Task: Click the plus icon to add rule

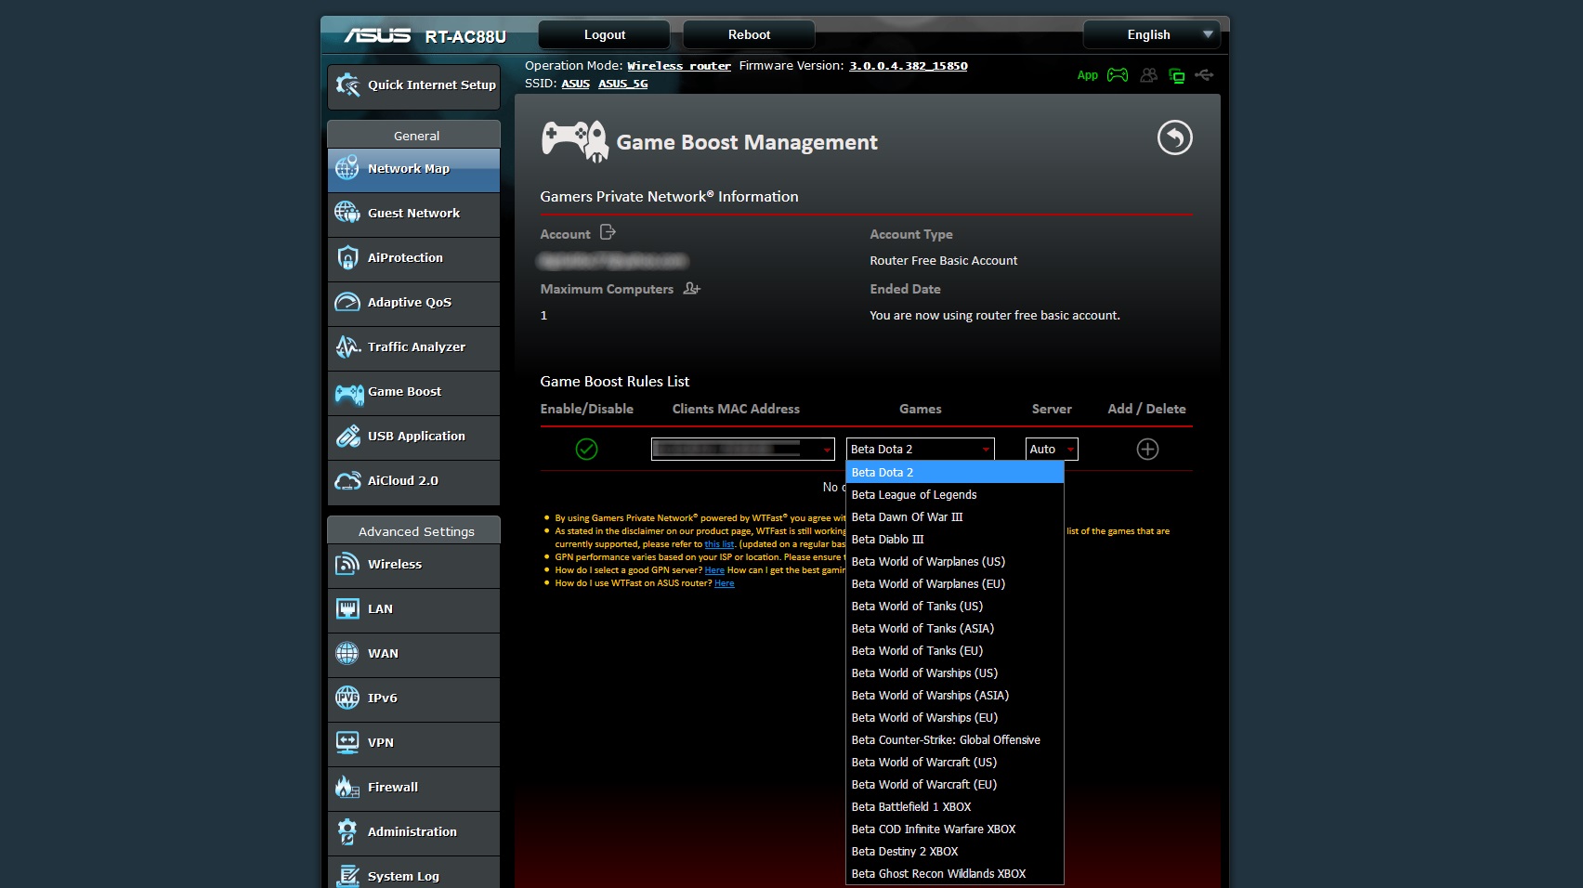Action: point(1147,450)
